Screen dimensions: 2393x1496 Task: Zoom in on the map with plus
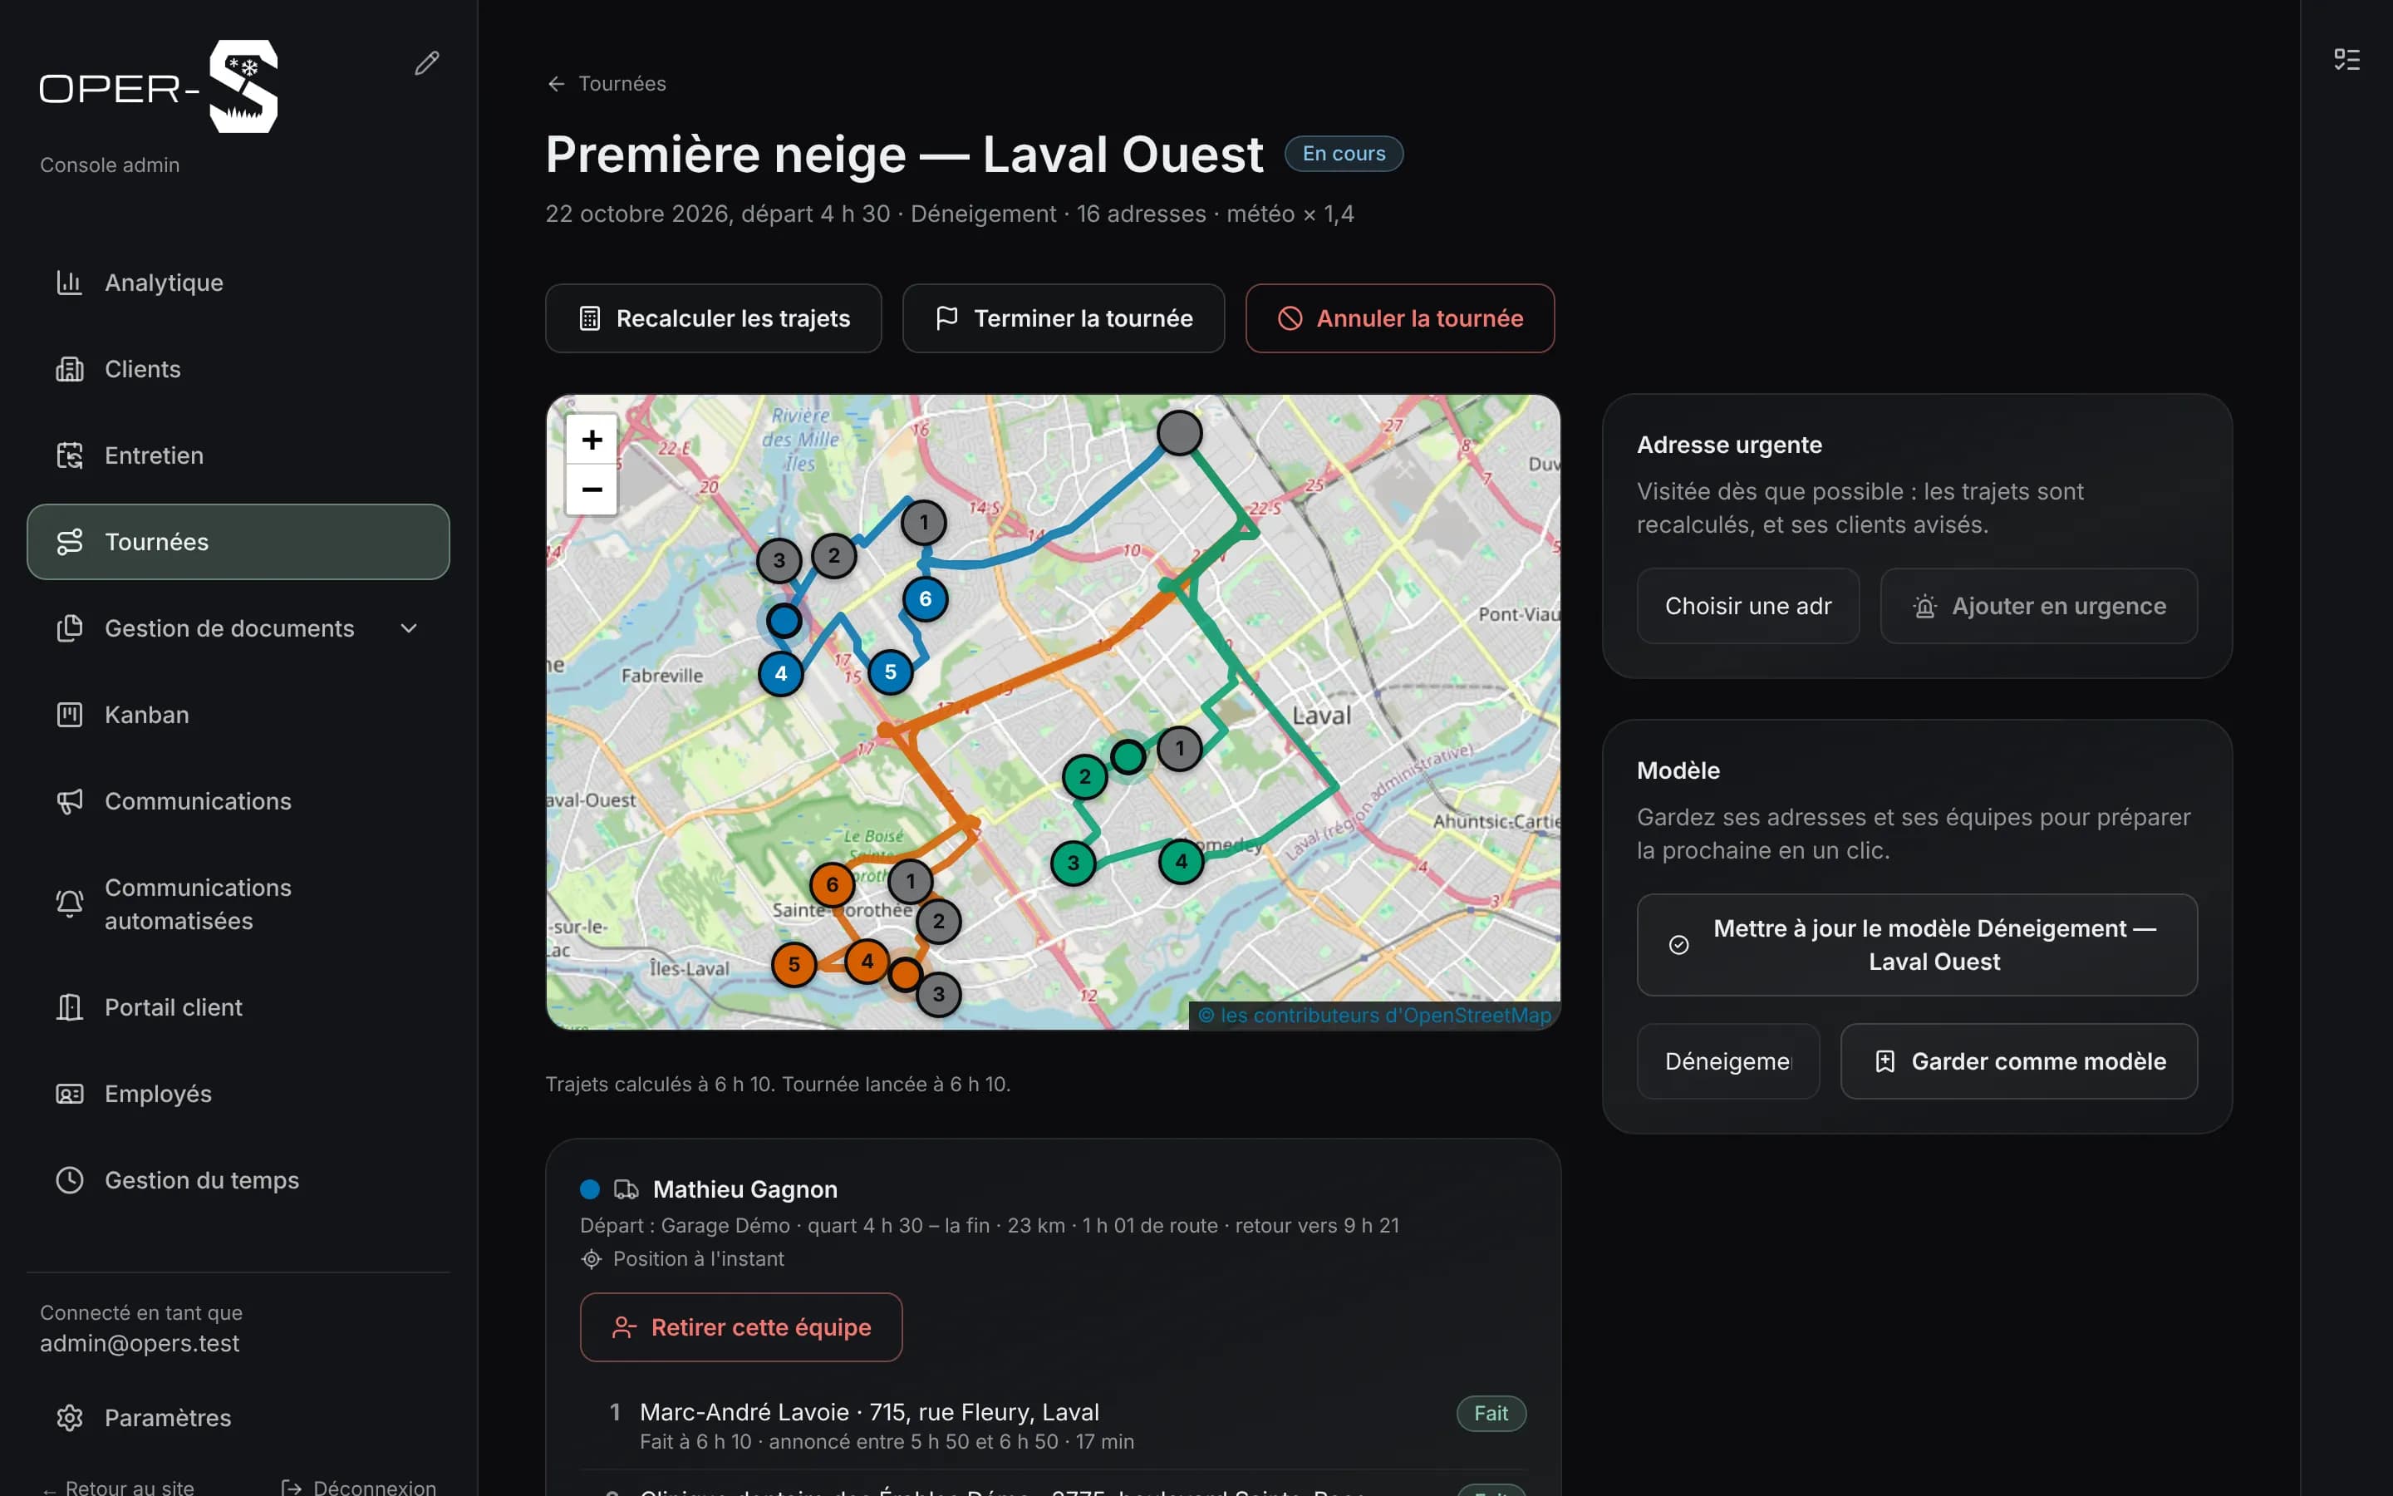click(x=592, y=440)
